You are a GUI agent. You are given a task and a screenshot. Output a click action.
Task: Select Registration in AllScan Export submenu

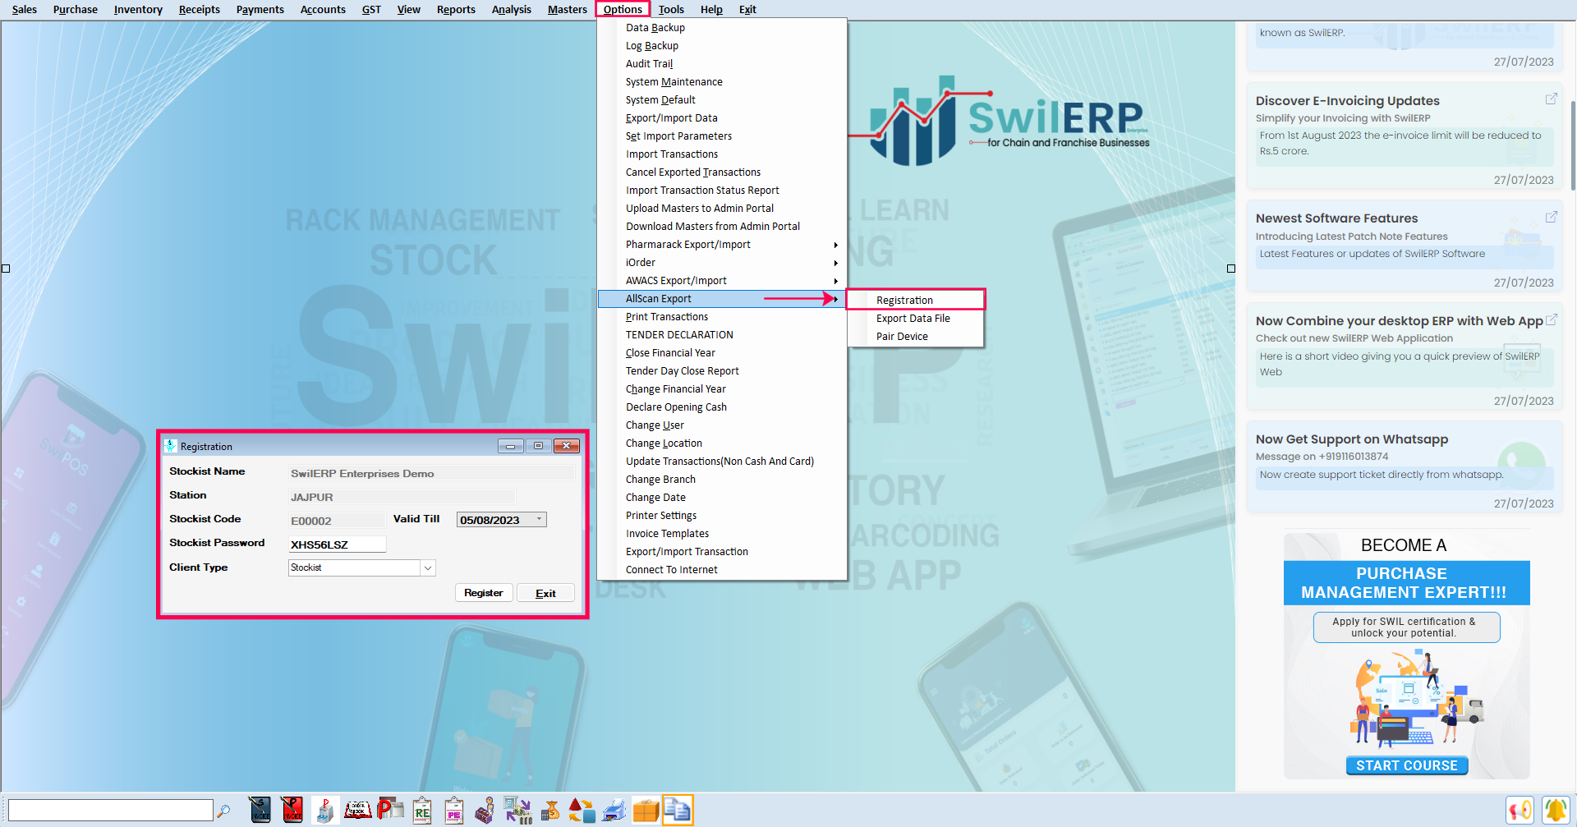tap(915, 300)
